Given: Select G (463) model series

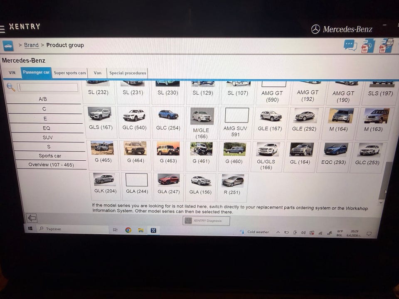Looking at the screenshot, I should (x=168, y=156).
